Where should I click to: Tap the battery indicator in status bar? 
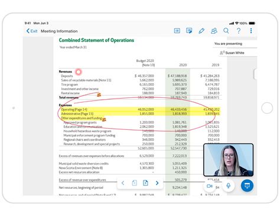252,23
